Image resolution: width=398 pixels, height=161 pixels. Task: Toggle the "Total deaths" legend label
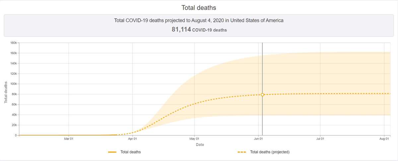[130, 152]
